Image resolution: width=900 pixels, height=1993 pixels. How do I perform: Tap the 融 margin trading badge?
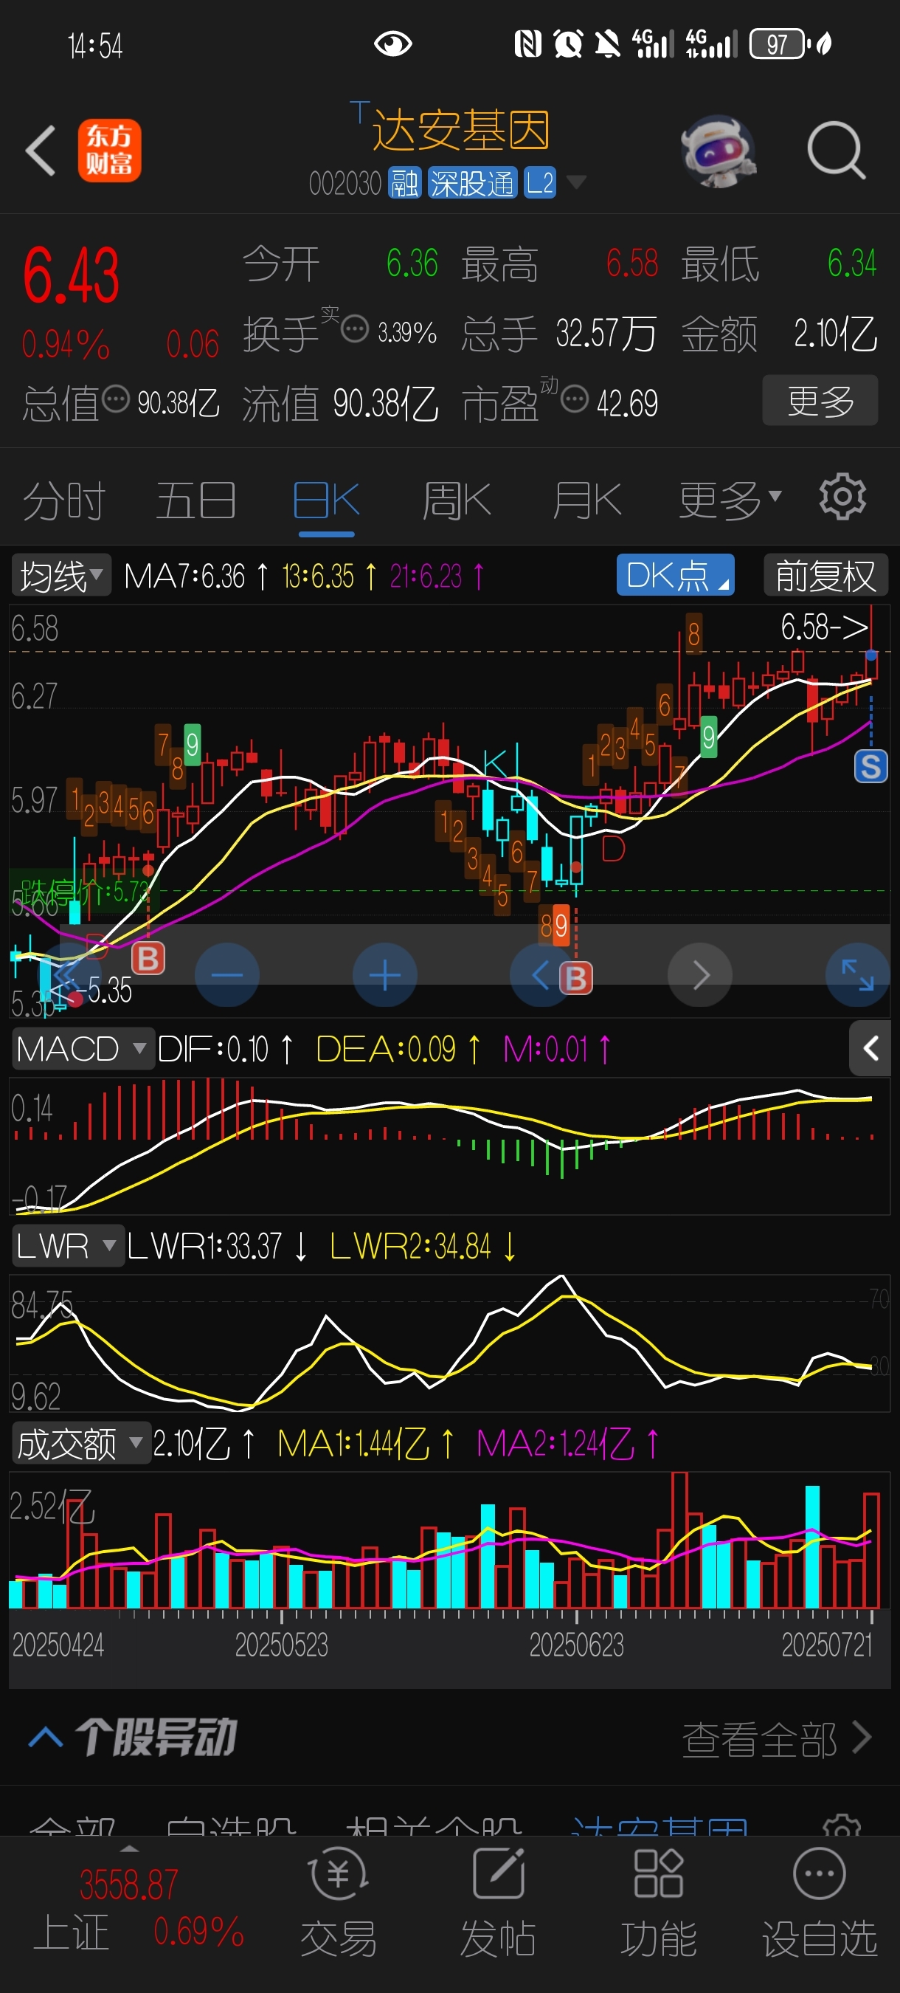point(404,183)
